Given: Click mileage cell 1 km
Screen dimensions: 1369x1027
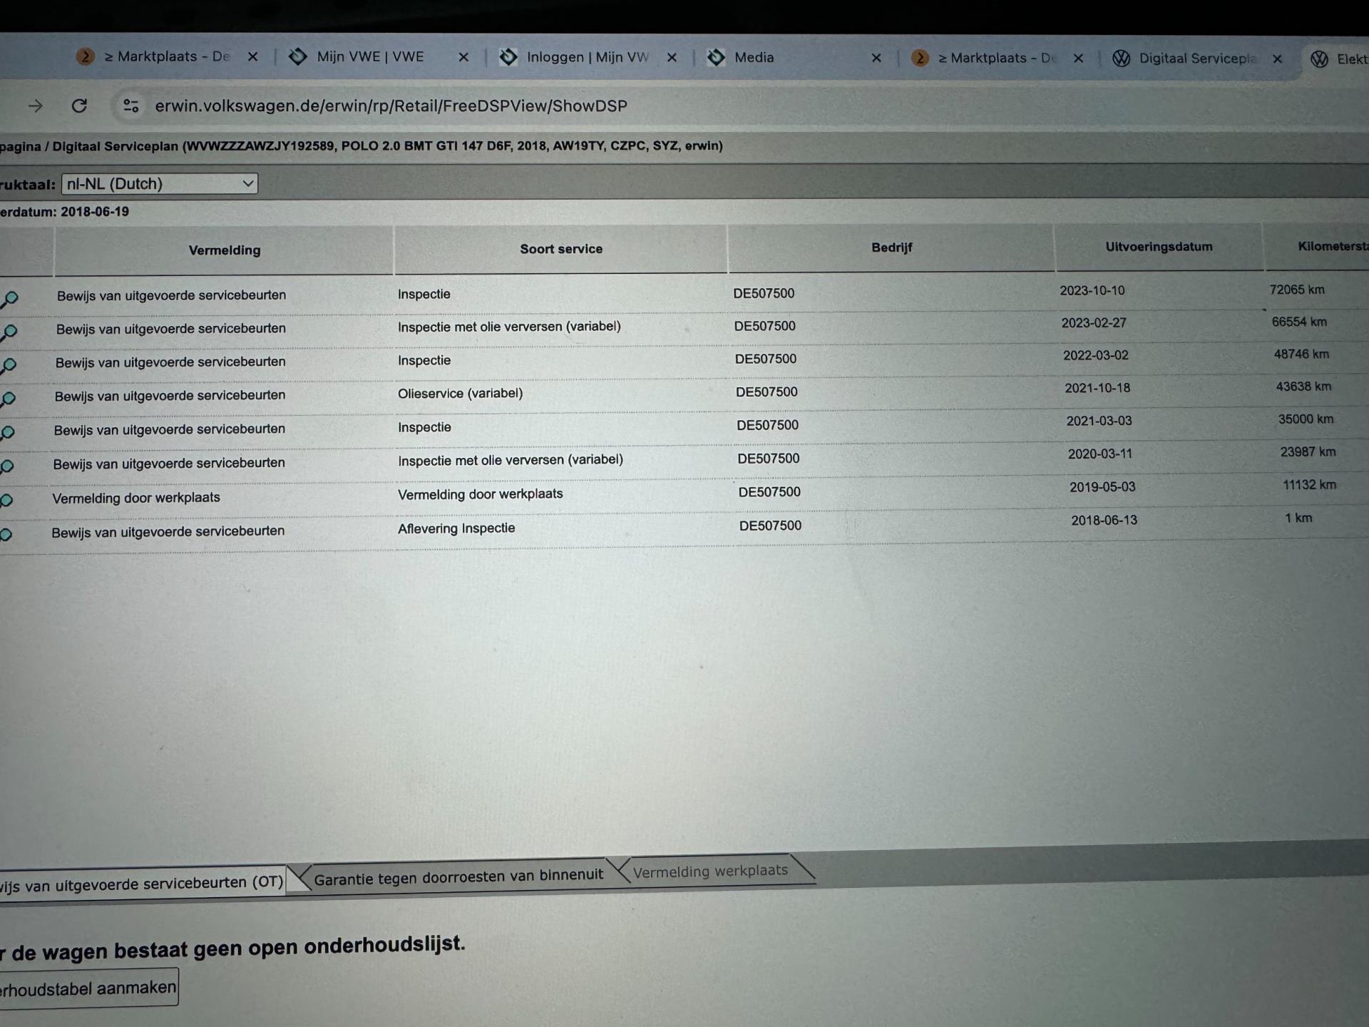Looking at the screenshot, I should point(1298,518).
